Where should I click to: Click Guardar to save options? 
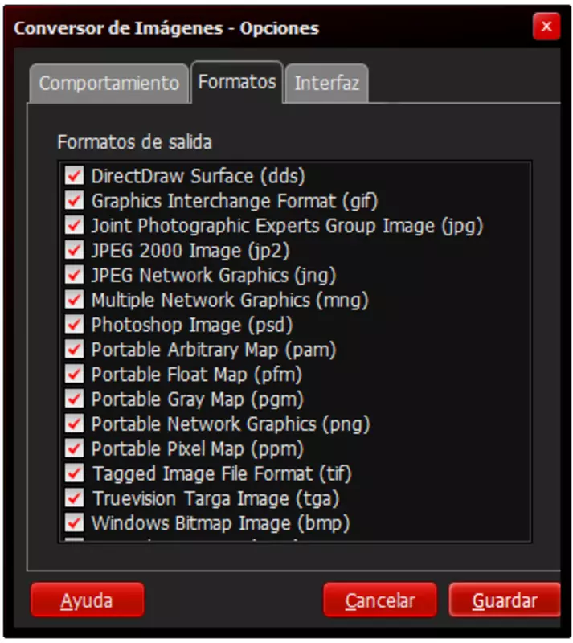pyautogui.click(x=505, y=600)
